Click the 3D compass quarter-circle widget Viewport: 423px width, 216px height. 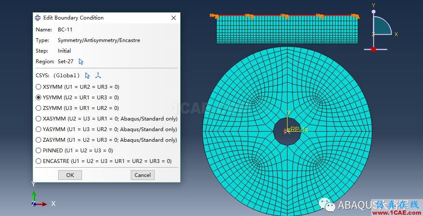[383, 25]
